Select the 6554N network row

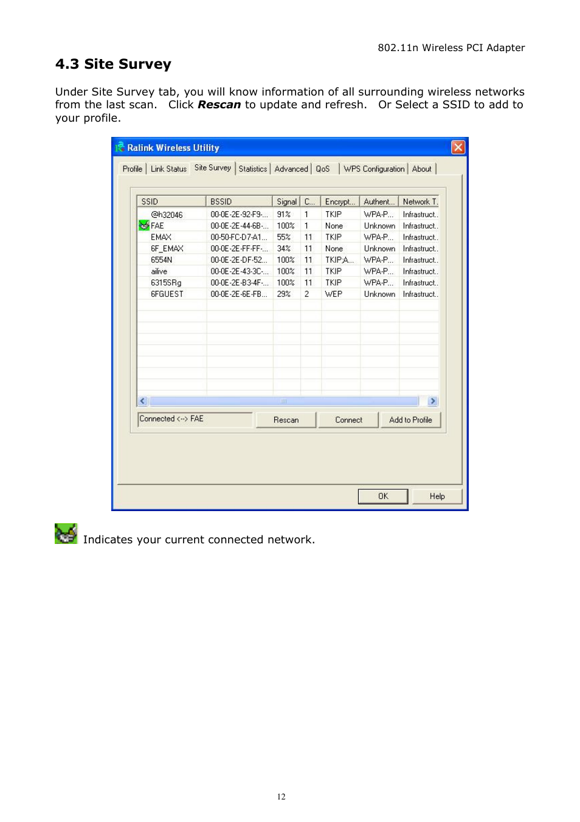tap(288, 260)
